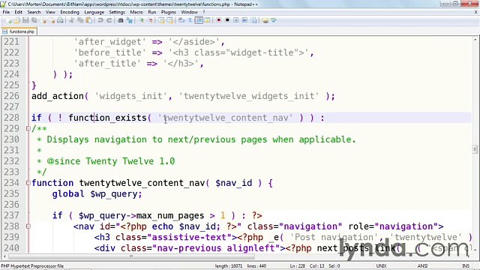Toggle Show All Characters toolbar icon
This screenshot has height=270, width=480.
(190, 20)
